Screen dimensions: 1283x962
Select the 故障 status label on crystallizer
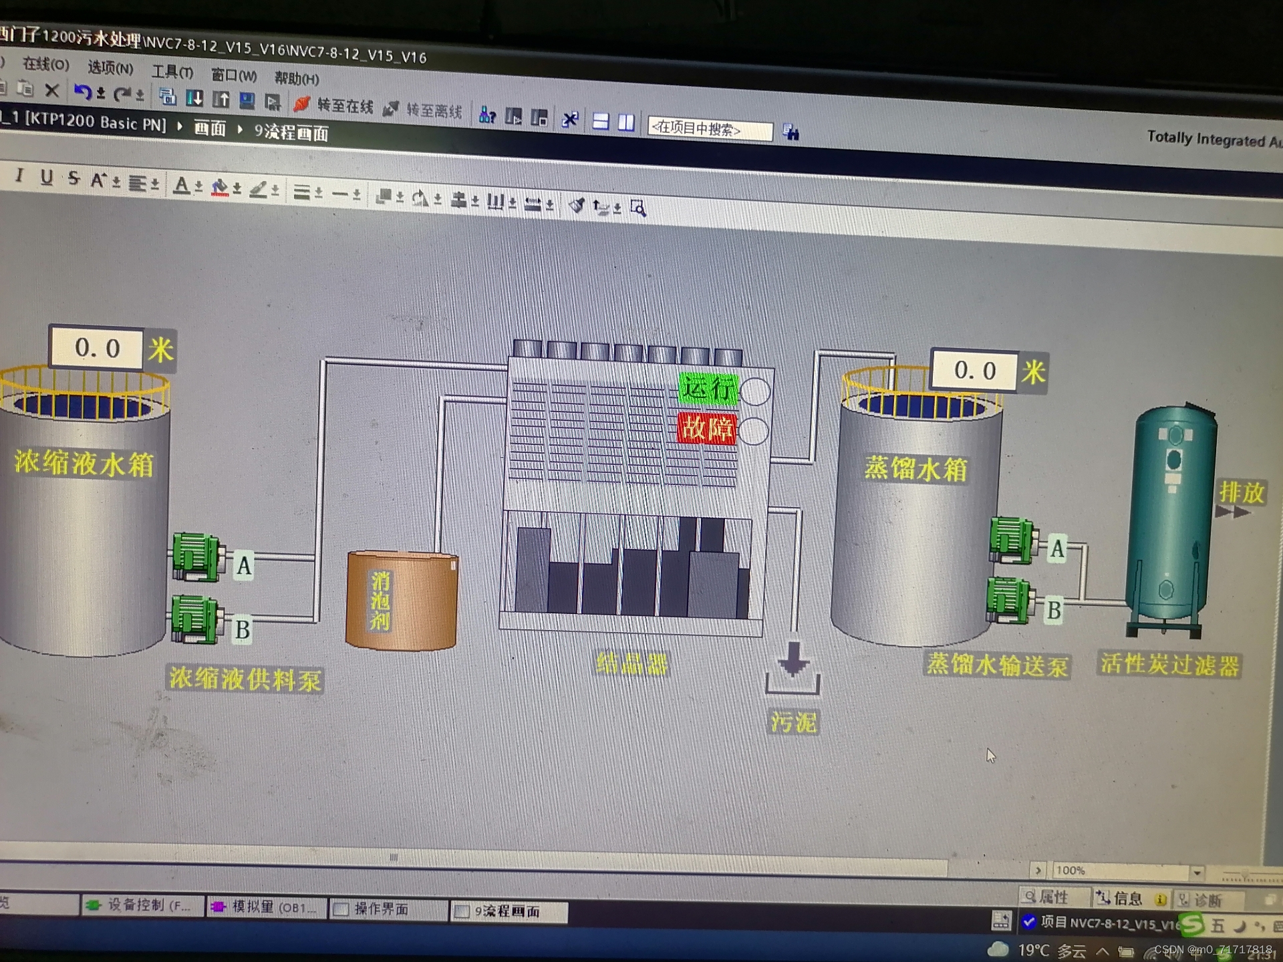(x=707, y=428)
